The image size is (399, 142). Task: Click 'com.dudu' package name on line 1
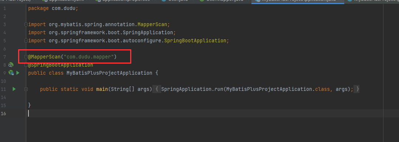coord(64,8)
